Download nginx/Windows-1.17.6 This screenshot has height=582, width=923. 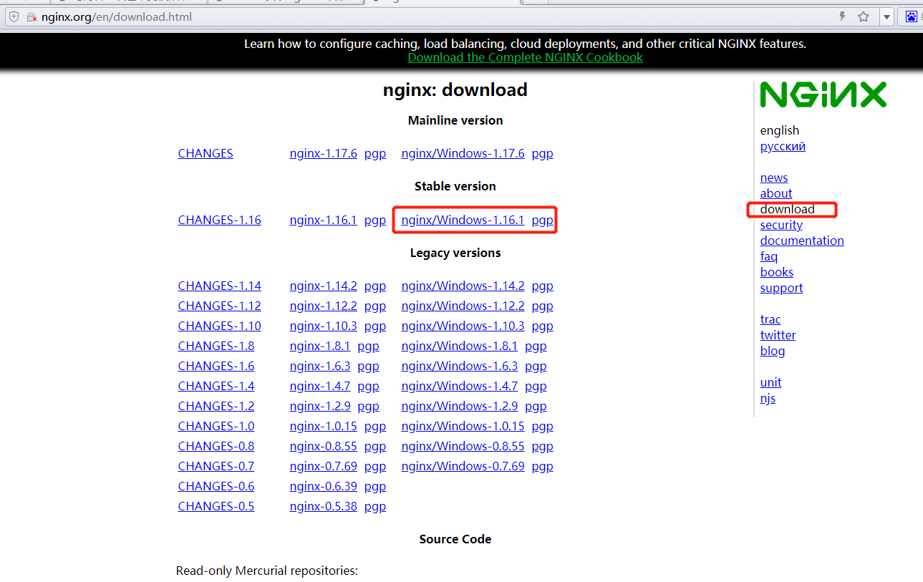pyautogui.click(x=463, y=153)
